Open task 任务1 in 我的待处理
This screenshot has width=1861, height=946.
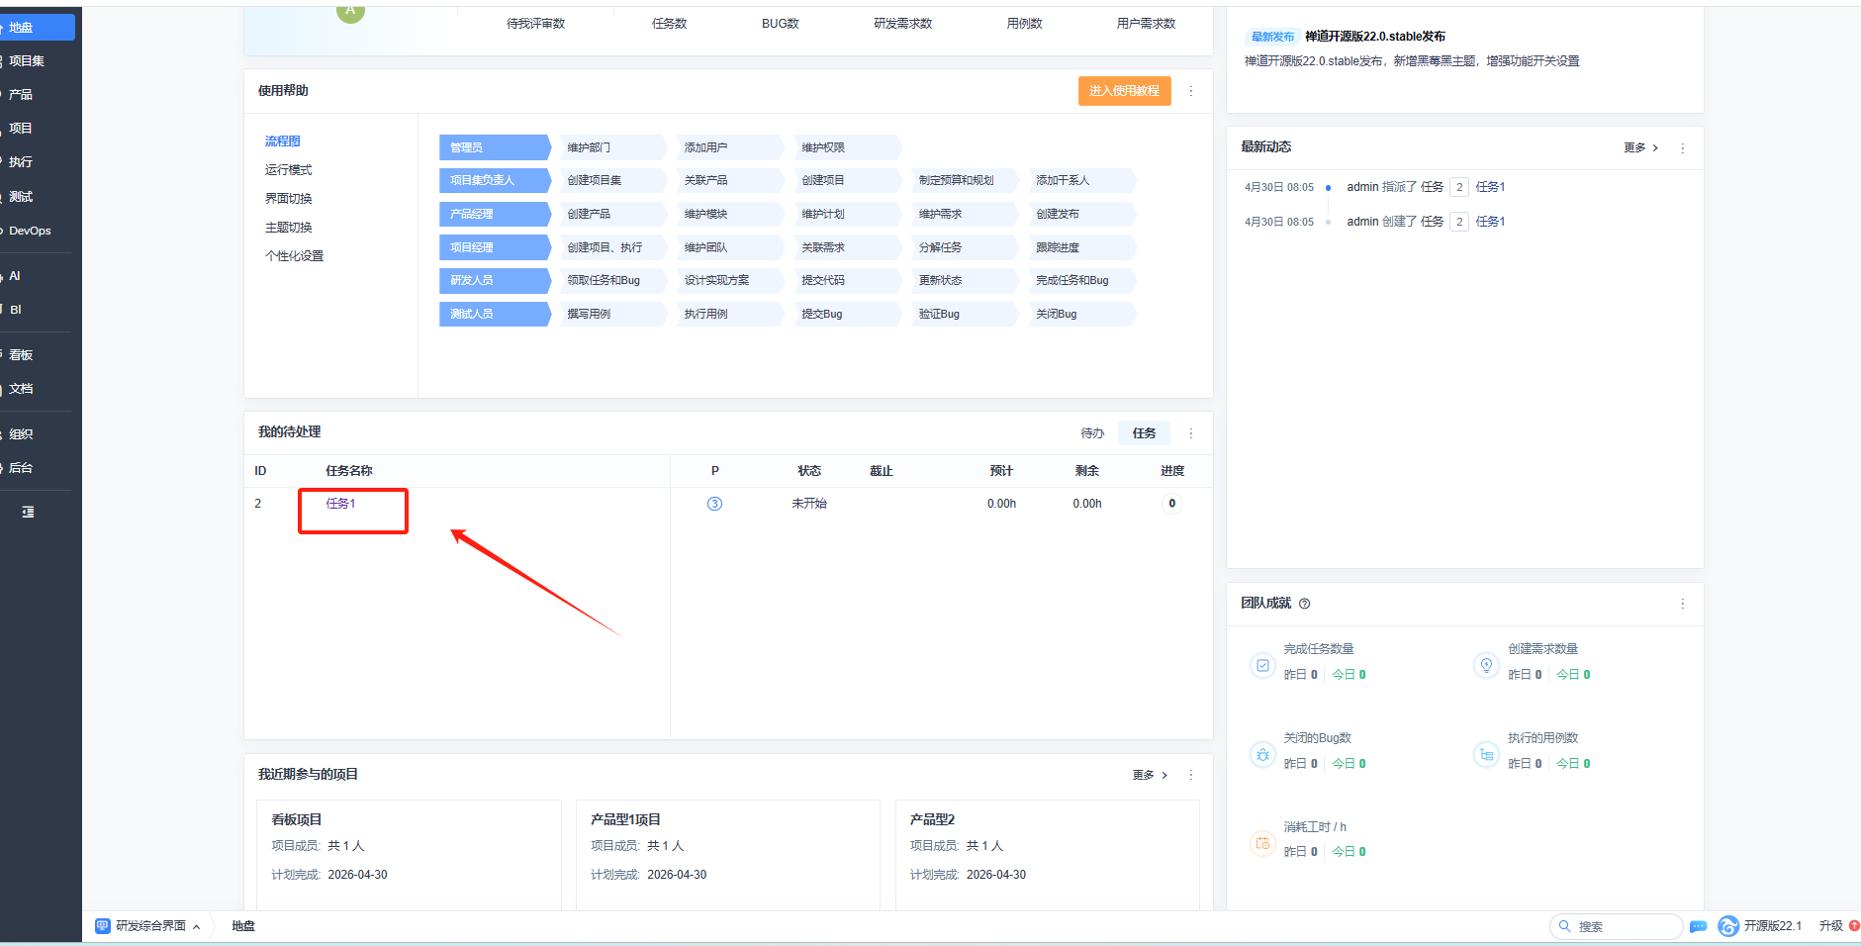coord(341,504)
